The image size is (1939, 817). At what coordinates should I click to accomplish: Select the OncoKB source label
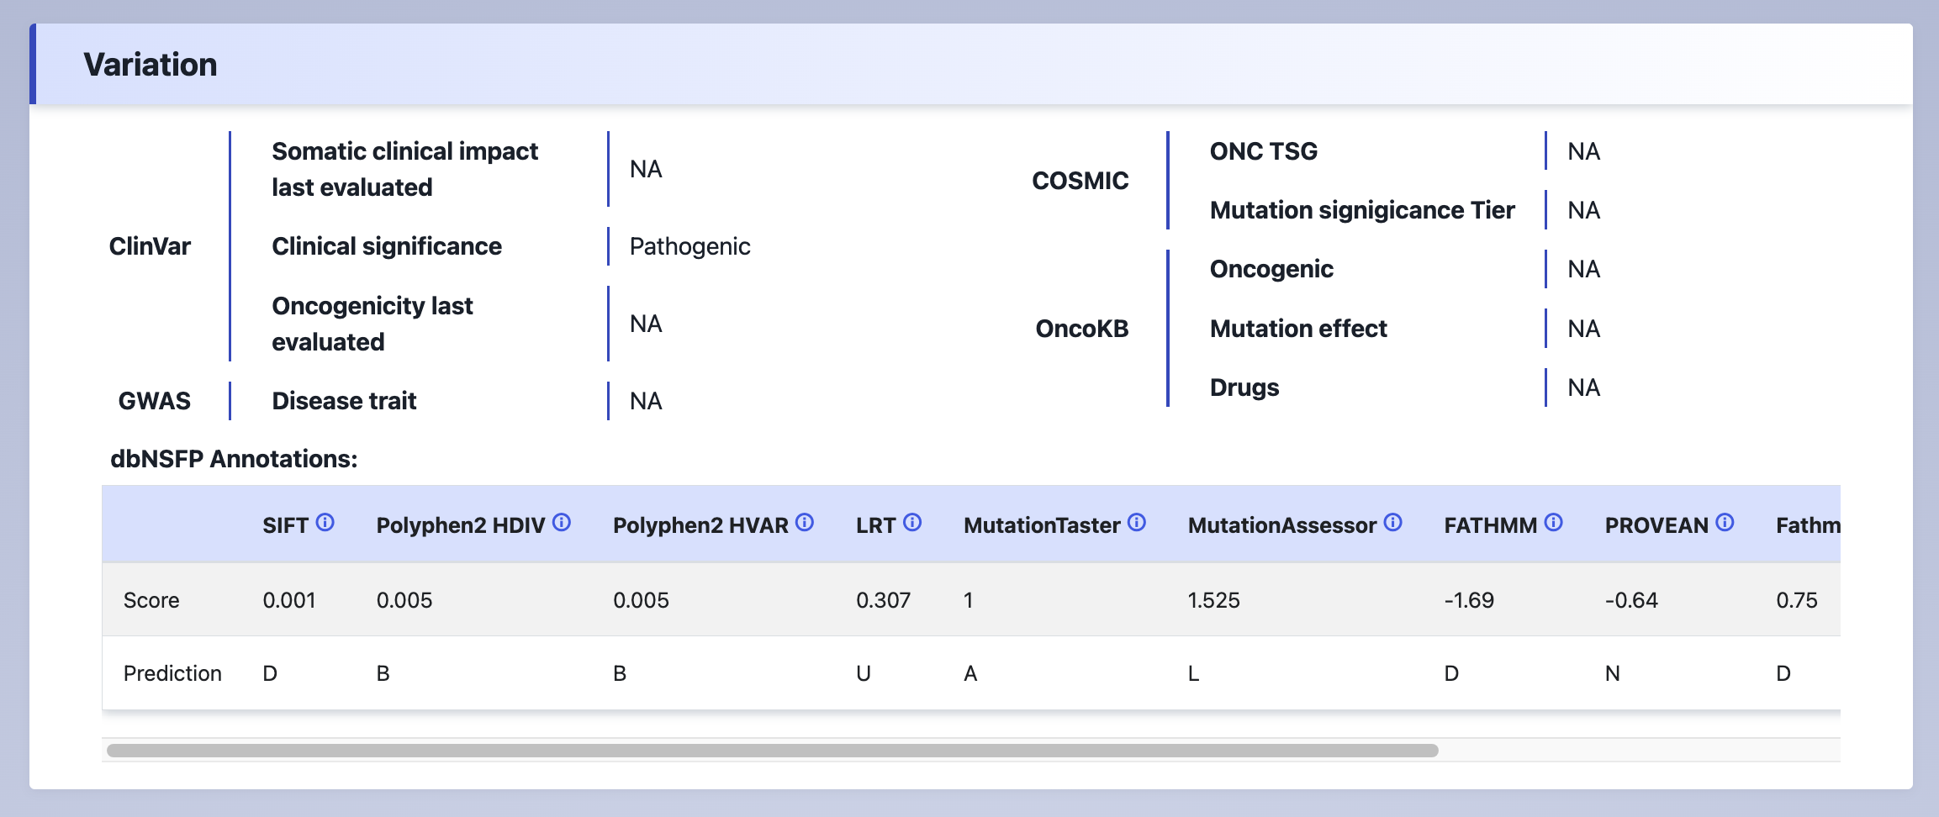coord(1081,329)
